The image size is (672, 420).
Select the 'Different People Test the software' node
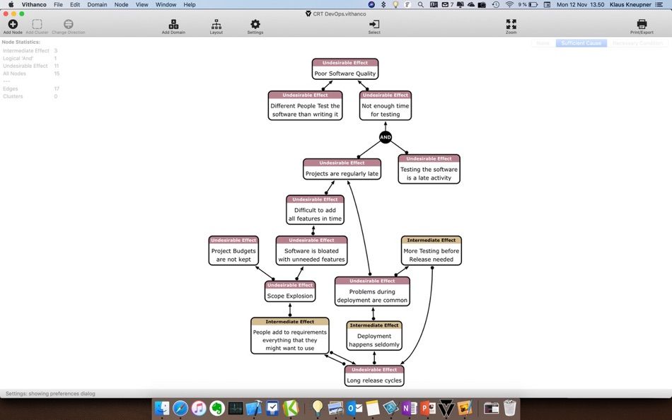pyautogui.click(x=305, y=105)
